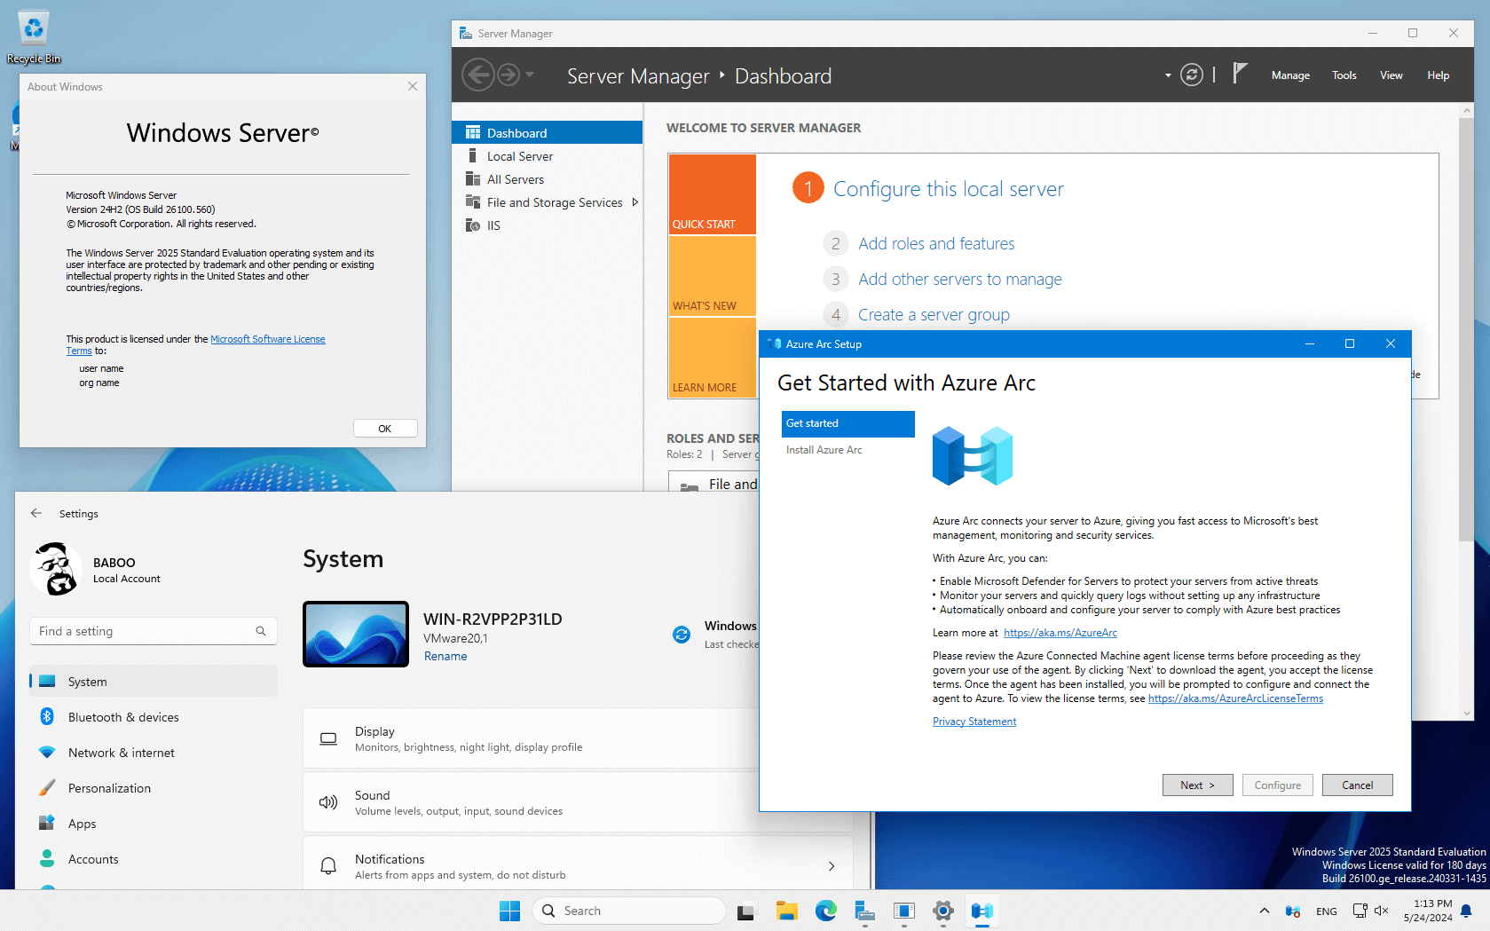This screenshot has height=931, width=1490.
Task: Click back arrow in Settings window
Action: point(36,513)
